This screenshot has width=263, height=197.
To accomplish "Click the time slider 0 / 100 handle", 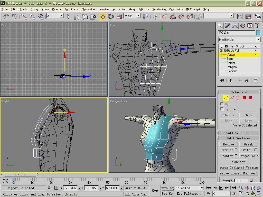I will tap(20, 175).
